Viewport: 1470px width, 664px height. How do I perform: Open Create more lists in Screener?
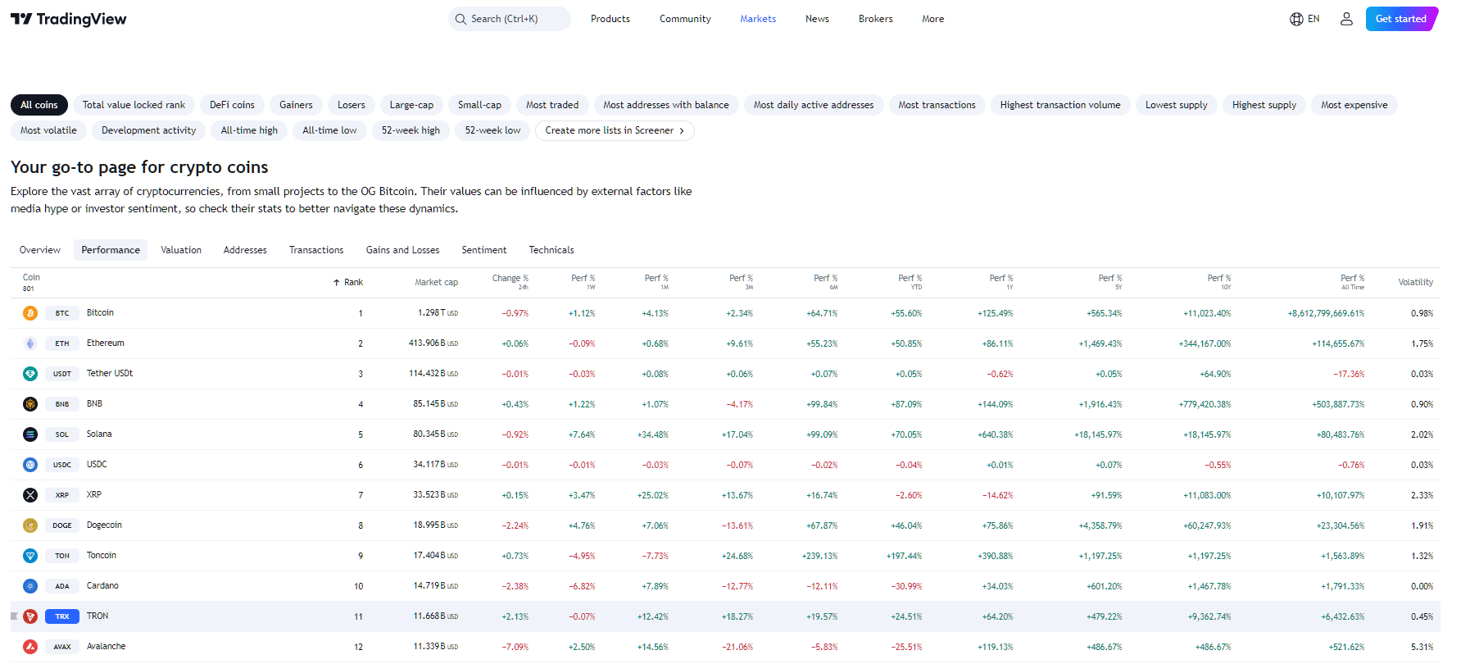tap(615, 130)
